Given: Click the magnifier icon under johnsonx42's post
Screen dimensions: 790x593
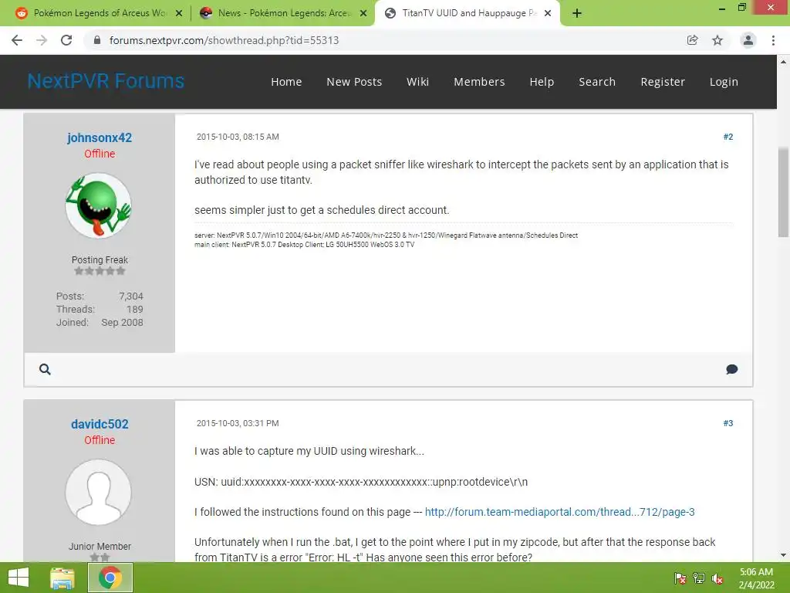Looking at the screenshot, I should pyautogui.click(x=45, y=369).
